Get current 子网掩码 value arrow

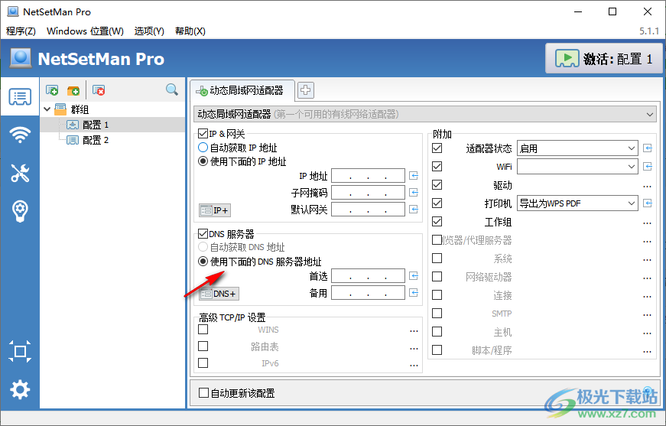[x=414, y=193]
